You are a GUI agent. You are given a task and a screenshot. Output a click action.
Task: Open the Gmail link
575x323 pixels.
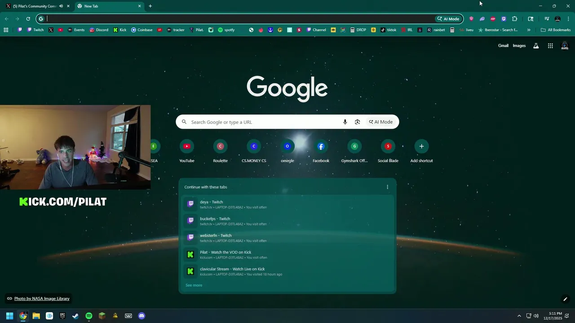(x=503, y=46)
